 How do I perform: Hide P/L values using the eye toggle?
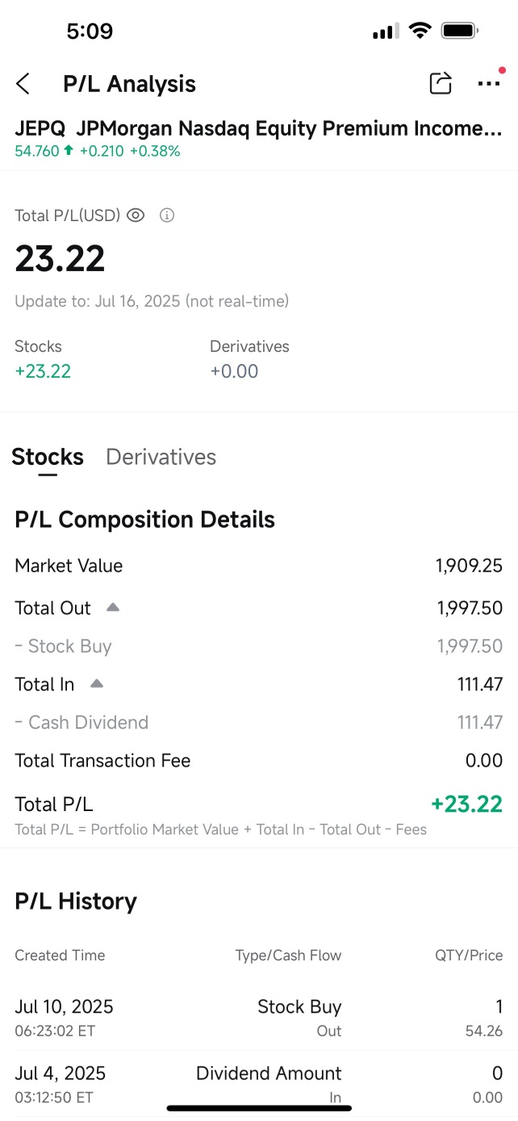(135, 215)
